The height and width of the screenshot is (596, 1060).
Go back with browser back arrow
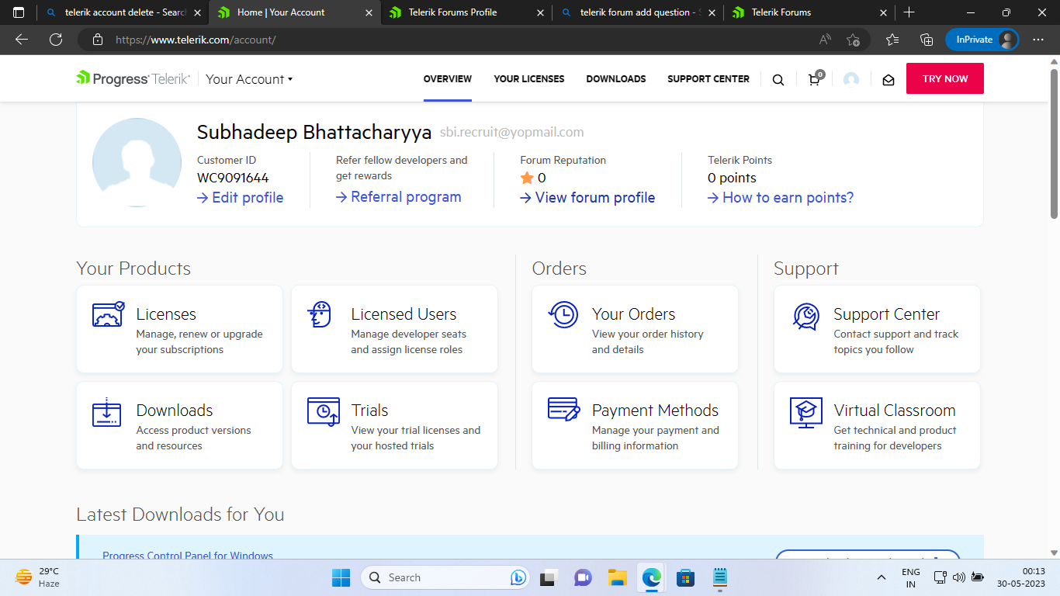click(x=22, y=40)
